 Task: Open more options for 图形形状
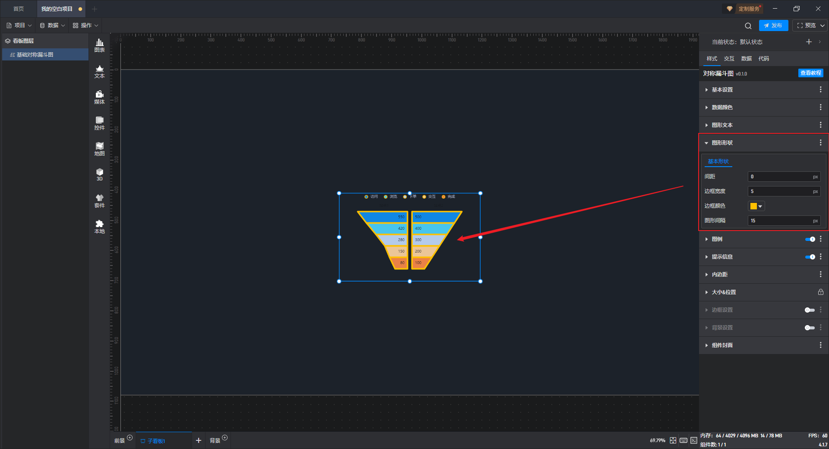pyautogui.click(x=820, y=142)
